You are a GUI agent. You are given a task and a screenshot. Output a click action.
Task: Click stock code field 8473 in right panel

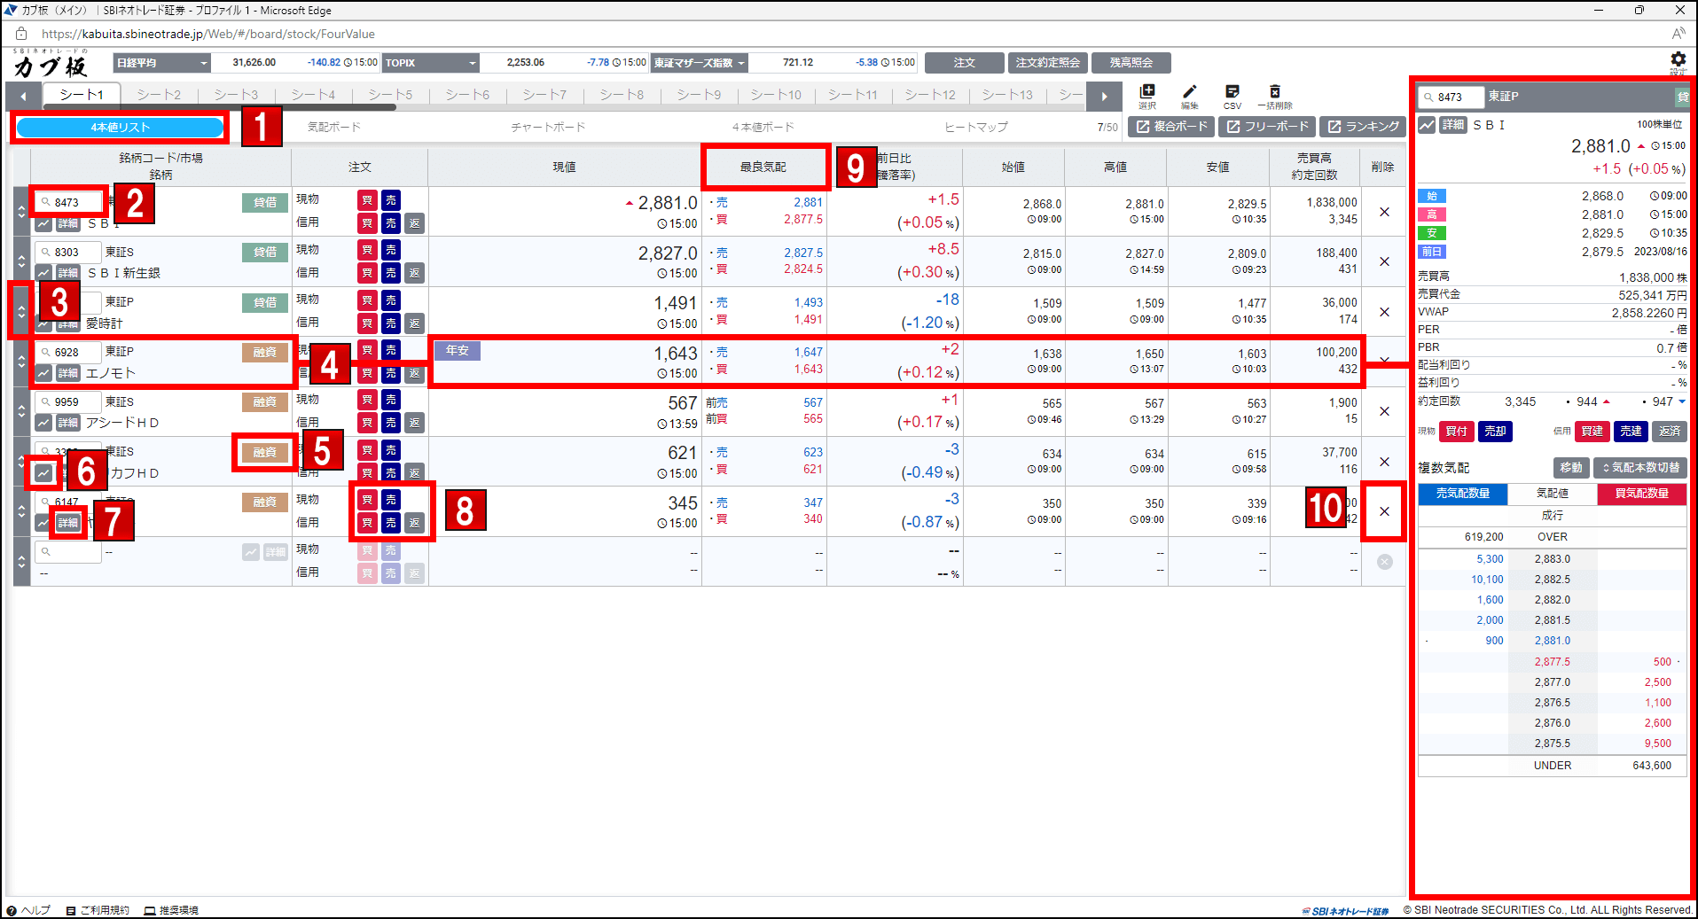pyautogui.click(x=1452, y=97)
